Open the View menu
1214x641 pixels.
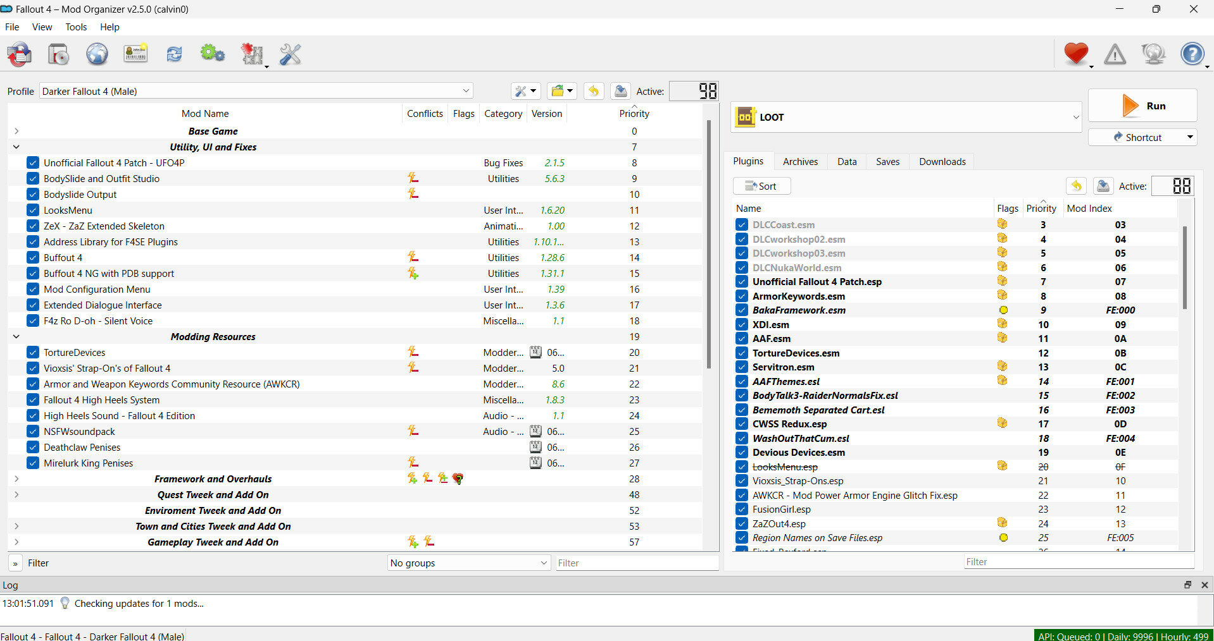42,27
